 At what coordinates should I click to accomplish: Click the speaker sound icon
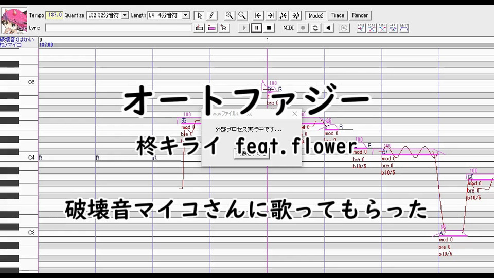pos(328,28)
